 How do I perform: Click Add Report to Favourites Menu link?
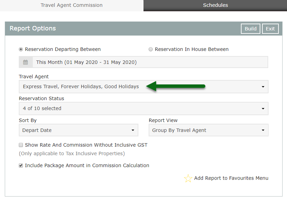[231, 178]
